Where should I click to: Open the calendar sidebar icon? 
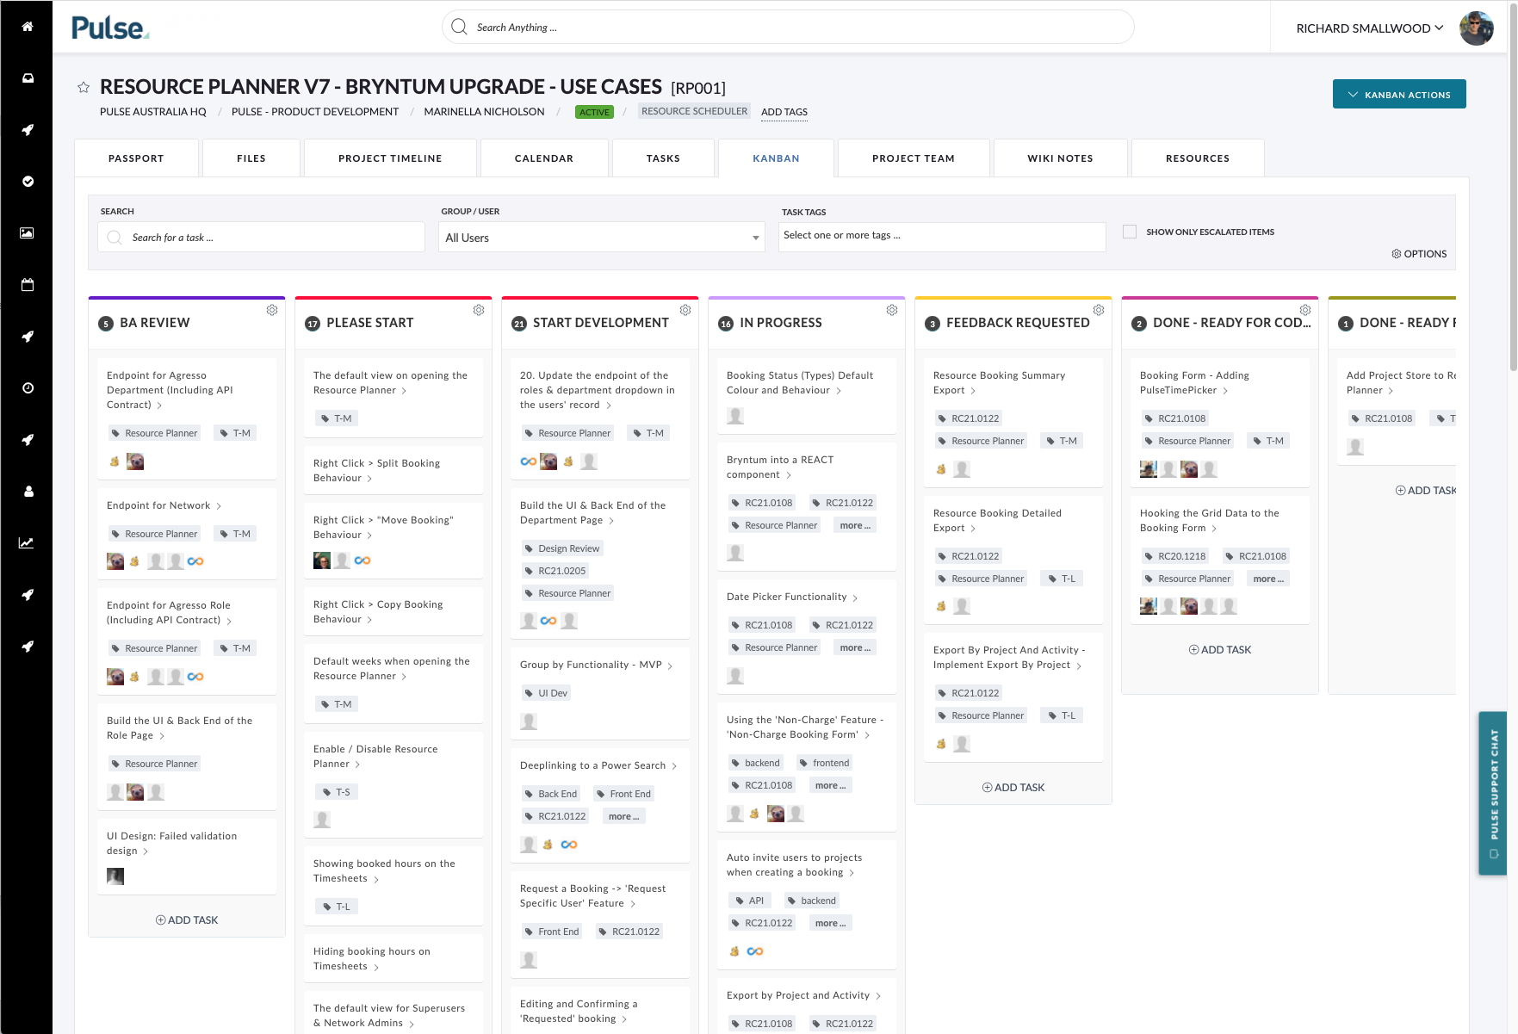click(x=28, y=285)
